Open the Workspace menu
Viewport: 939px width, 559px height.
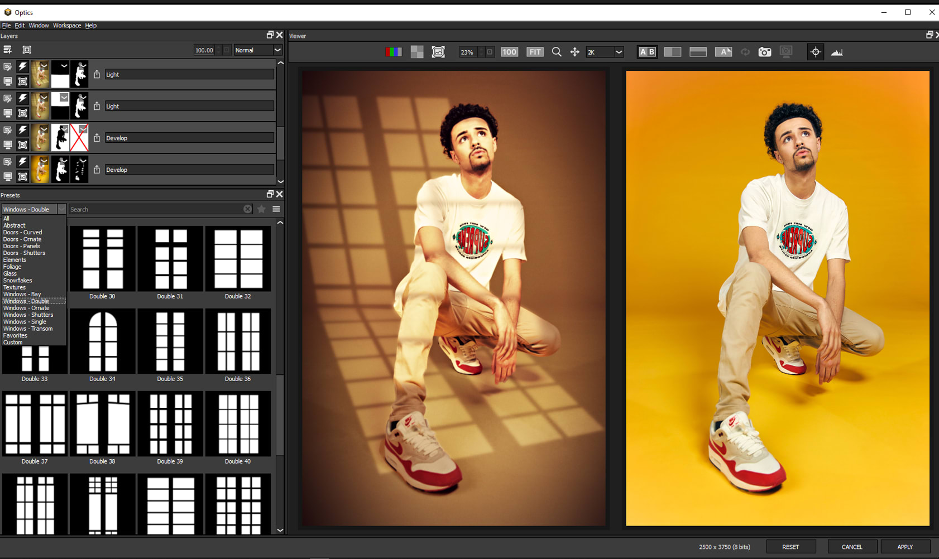[x=66, y=26]
